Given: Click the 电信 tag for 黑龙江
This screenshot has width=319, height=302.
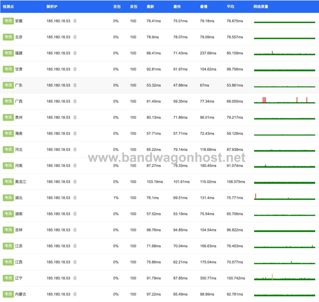Looking at the screenshot, I should (8, 181).
